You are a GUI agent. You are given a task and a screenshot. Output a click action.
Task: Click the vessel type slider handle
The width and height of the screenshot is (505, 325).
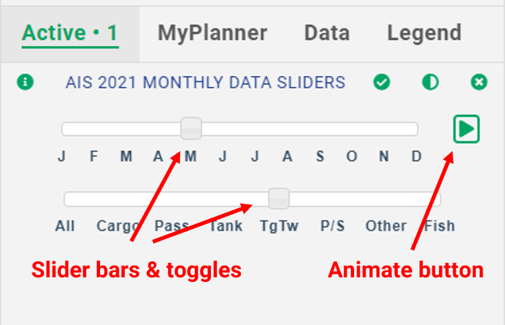coord(279,199)
